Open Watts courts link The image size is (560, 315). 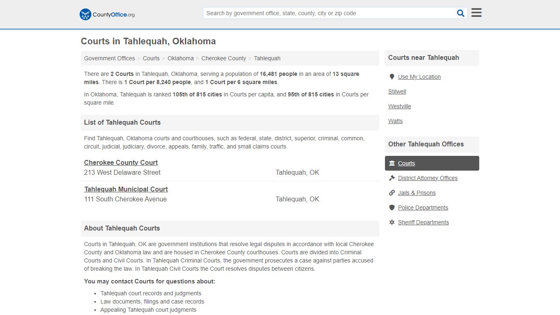tap(396, 121)
